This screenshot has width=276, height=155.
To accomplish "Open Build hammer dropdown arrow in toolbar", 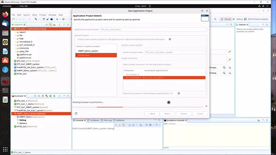I will click(x=39, y=19).
